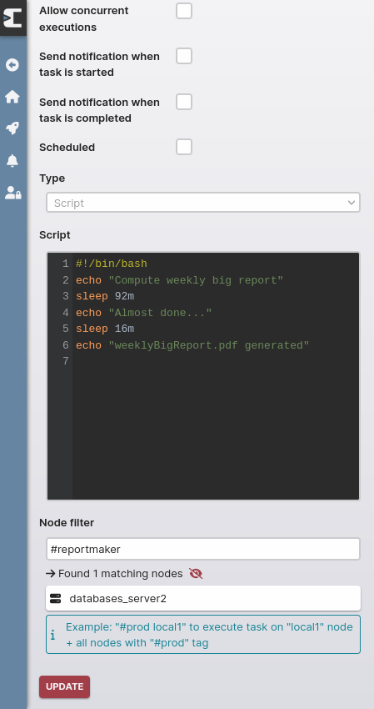This screenshot has width=374, height=709.
Task: Click the chevron arrow of Type select
Action: [352, 203]
